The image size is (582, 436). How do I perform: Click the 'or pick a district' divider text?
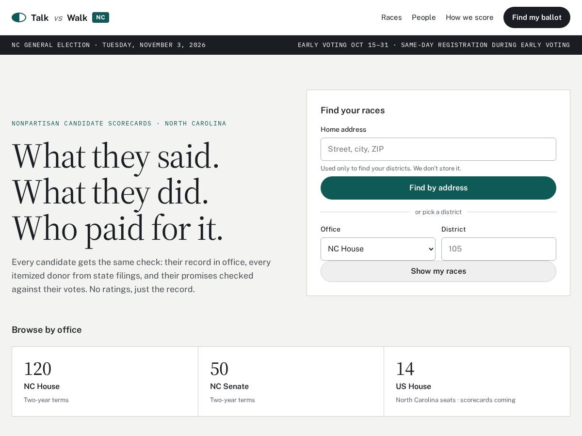[438, 212]
